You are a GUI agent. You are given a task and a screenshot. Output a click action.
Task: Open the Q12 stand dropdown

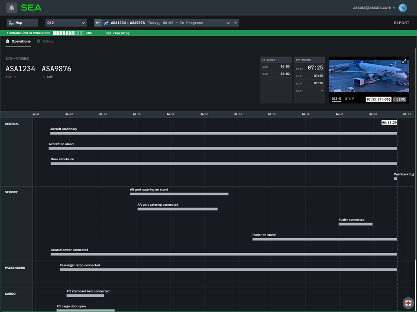(66, 23)
